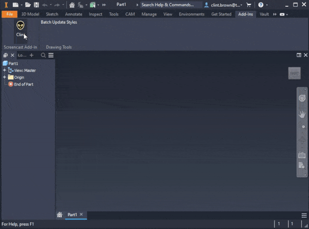Click the Look At tool in navigation bar
Viewport: 309px width, 229px height.
302,155
